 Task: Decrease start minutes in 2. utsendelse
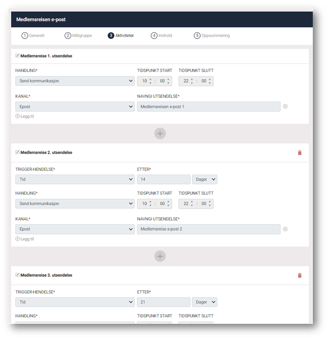point(168,206)
